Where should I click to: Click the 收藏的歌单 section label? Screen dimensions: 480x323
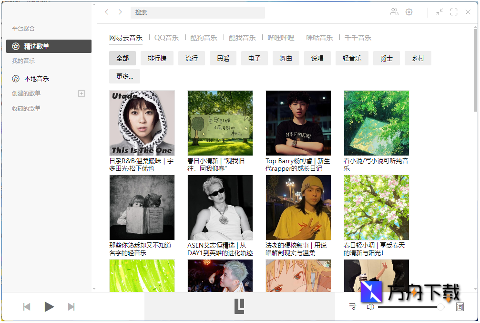[x=26, y=108]
